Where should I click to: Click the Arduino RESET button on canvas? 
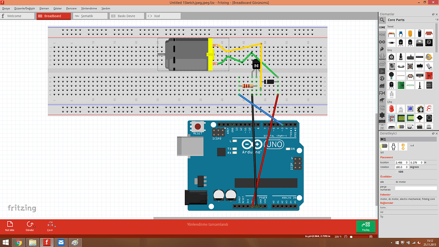click(x=198, y=127)
